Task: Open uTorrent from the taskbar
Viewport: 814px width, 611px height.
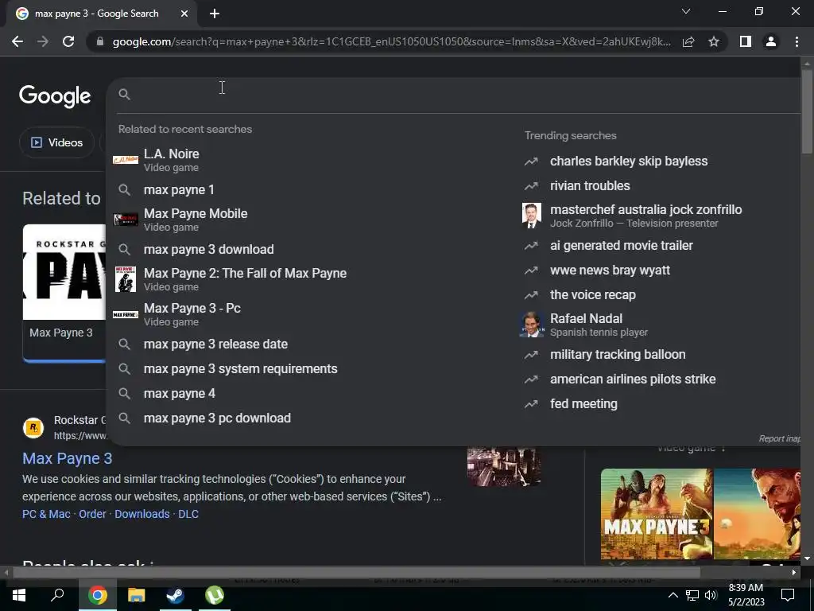Action: coord(214,595)
